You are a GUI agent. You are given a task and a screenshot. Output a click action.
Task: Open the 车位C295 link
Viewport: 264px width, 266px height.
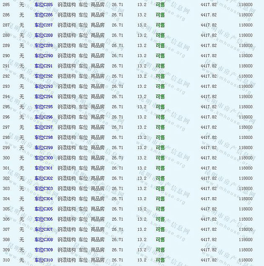[x=44, y=107]
